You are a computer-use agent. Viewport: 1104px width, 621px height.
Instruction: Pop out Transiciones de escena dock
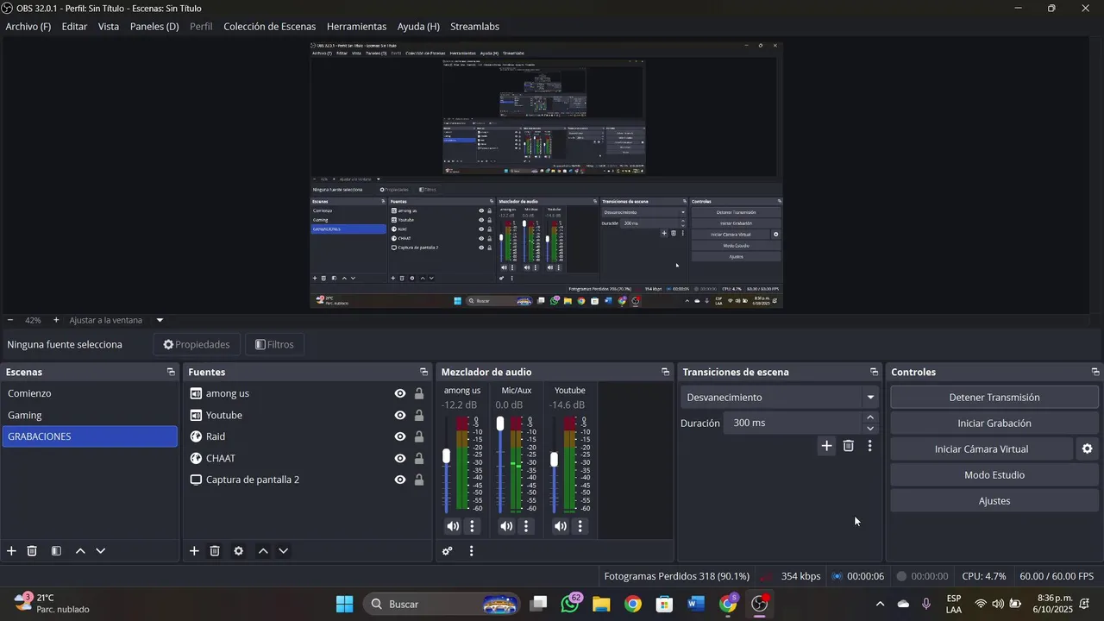874,372
